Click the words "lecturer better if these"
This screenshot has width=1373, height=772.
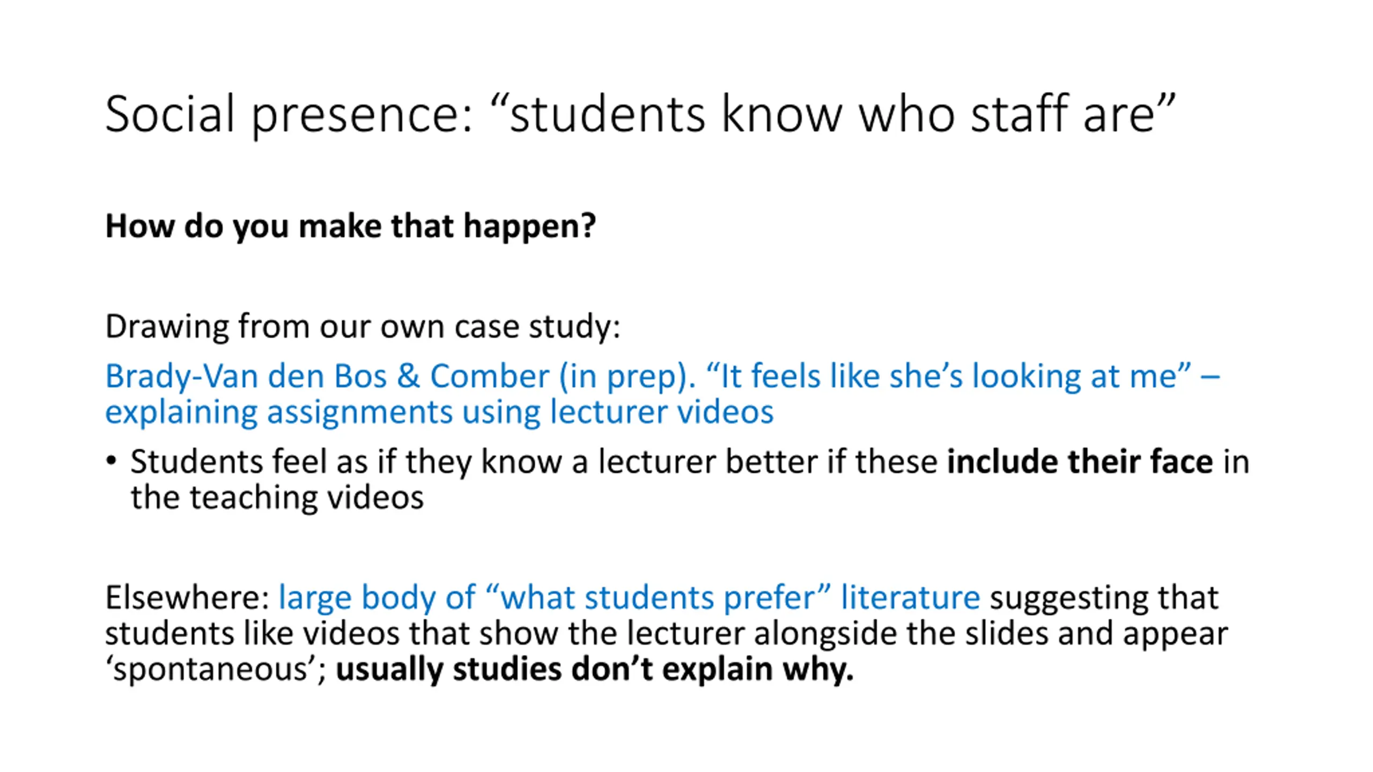pos(767,462)
